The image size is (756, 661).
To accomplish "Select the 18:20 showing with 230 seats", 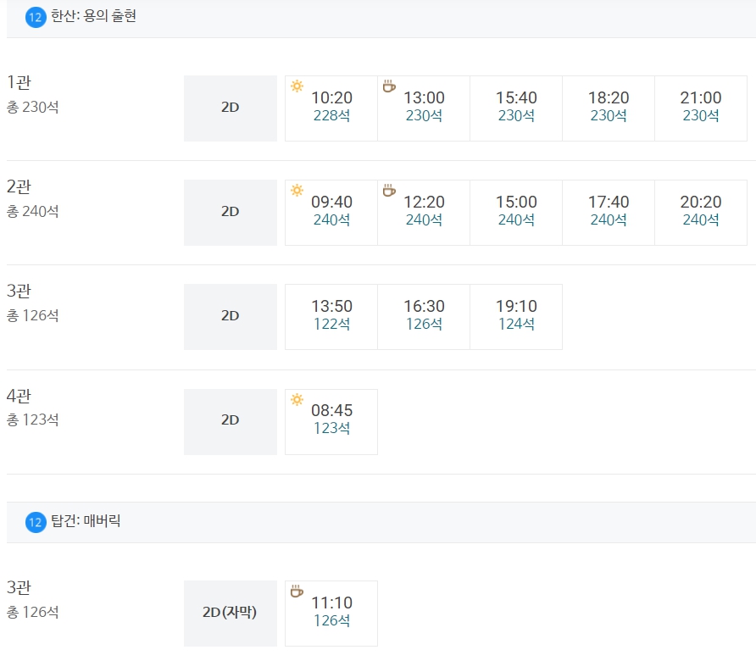I will point(609,108).
